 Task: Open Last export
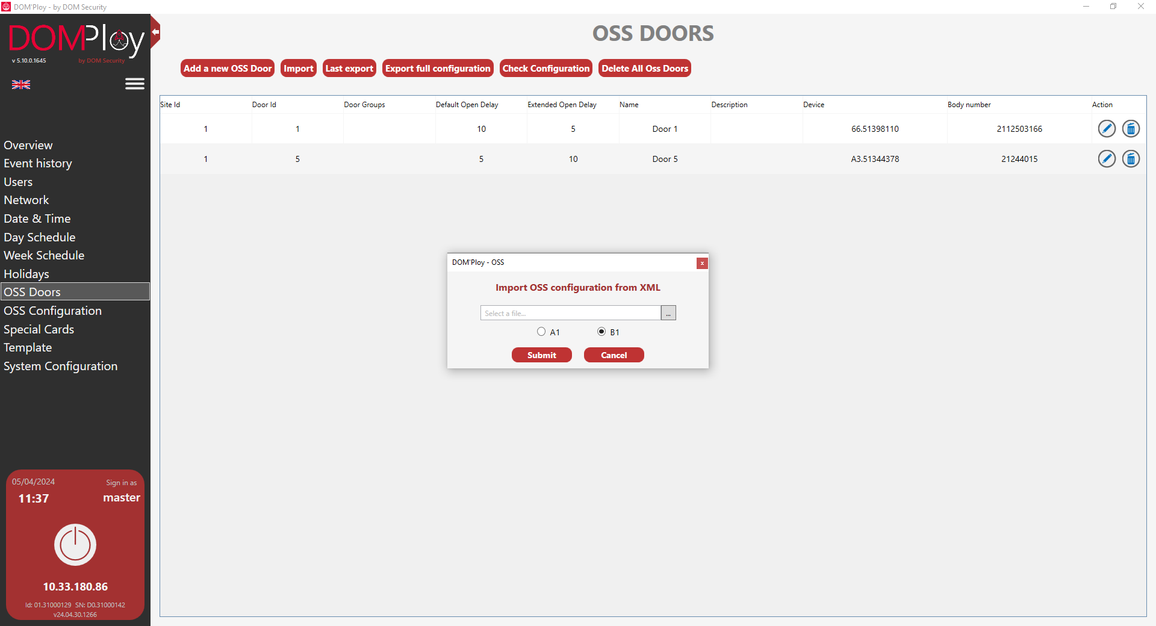tap(349, 68)
